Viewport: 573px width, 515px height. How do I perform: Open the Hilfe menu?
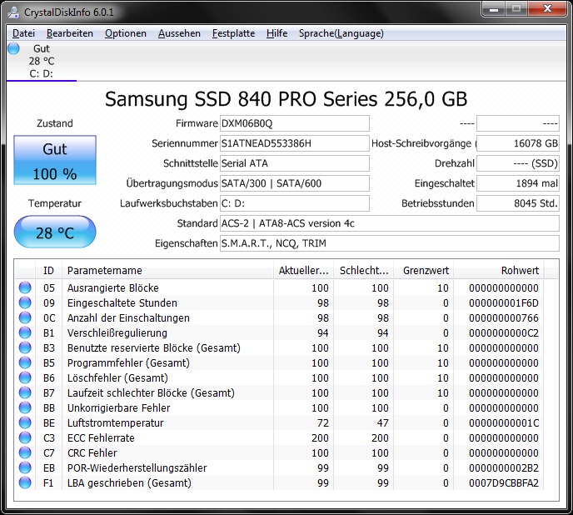(277, 33)
